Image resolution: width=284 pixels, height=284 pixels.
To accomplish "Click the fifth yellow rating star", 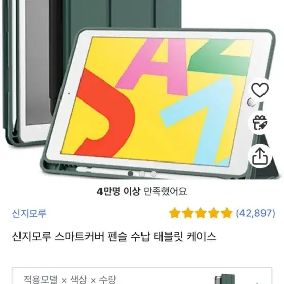I will pos(227,213).
